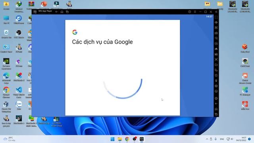
Task: Click the macro recorder icon in the sidebar
Action: [x=216, y=54]
